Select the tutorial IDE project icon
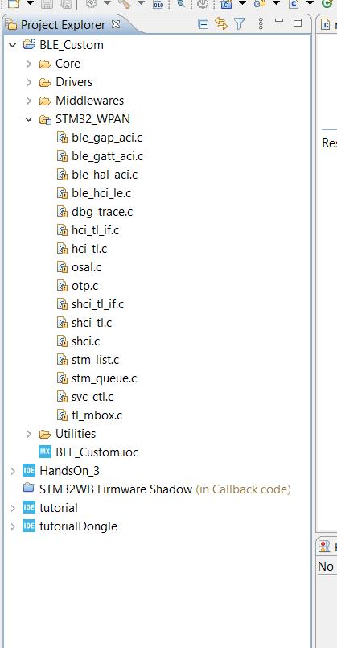This screenshot has width=337, height=648. click(29, 508)
